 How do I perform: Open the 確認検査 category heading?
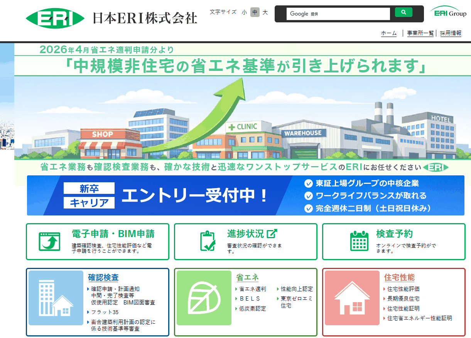click(x=103, y=277)
